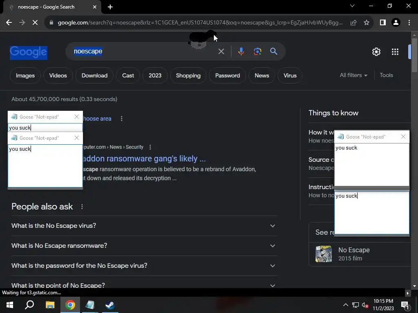
Task: Open a new browser tab
Action: click(x=110, y=7)
